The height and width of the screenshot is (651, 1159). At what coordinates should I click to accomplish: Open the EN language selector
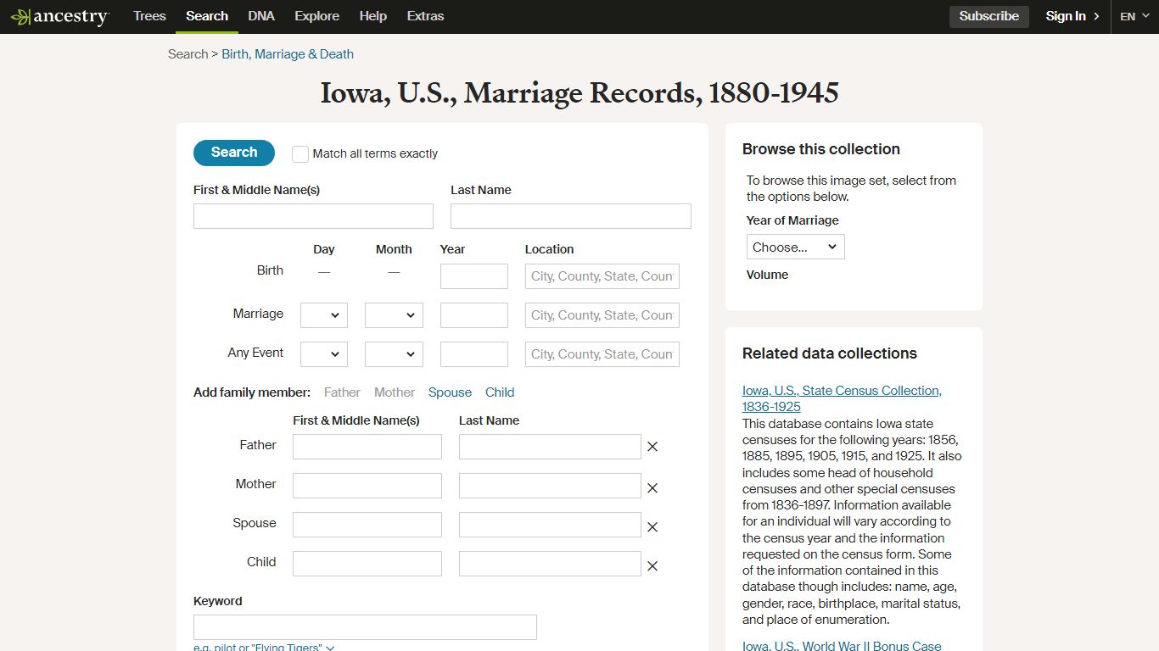click(1134, 16)
